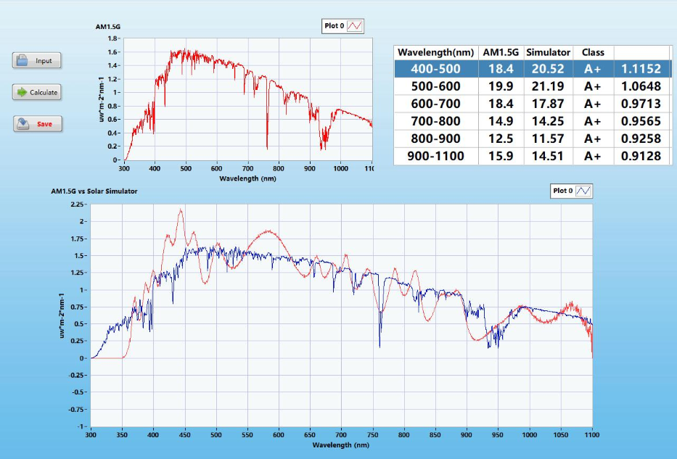Select the 500-600 wavelength cell
The height and width of the screenshot is (459, 677).
coord(436,86)
